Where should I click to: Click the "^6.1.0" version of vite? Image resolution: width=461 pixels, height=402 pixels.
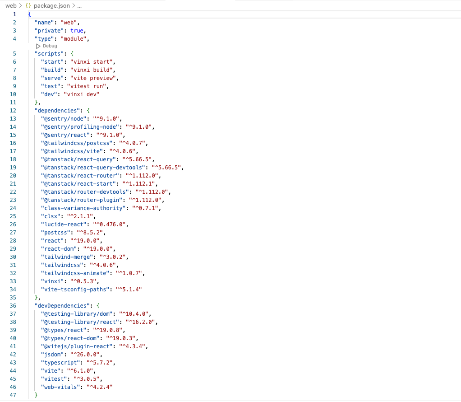coord(80,371)
